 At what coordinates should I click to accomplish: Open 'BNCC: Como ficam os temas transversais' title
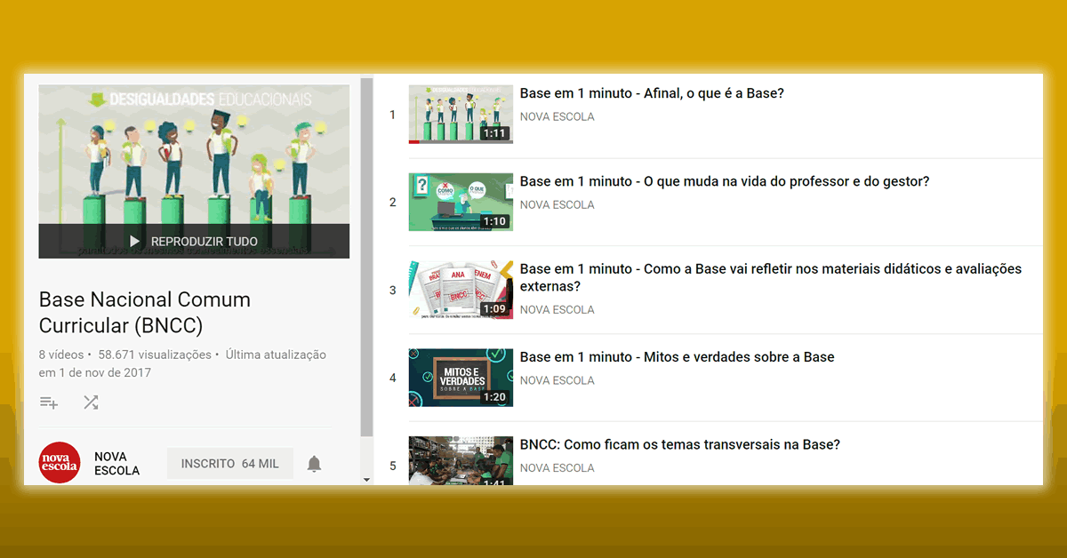(680, 445)
